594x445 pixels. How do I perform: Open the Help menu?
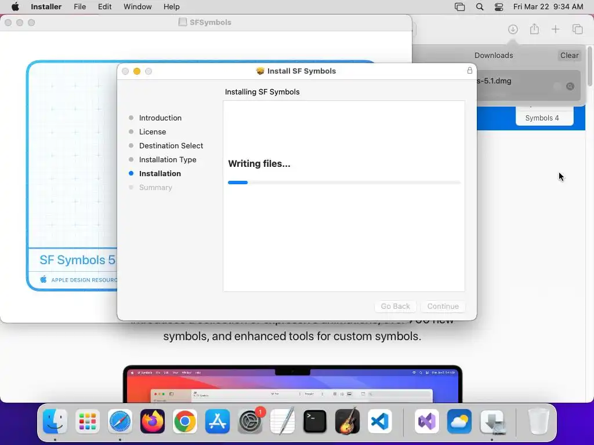pos(171,6)
